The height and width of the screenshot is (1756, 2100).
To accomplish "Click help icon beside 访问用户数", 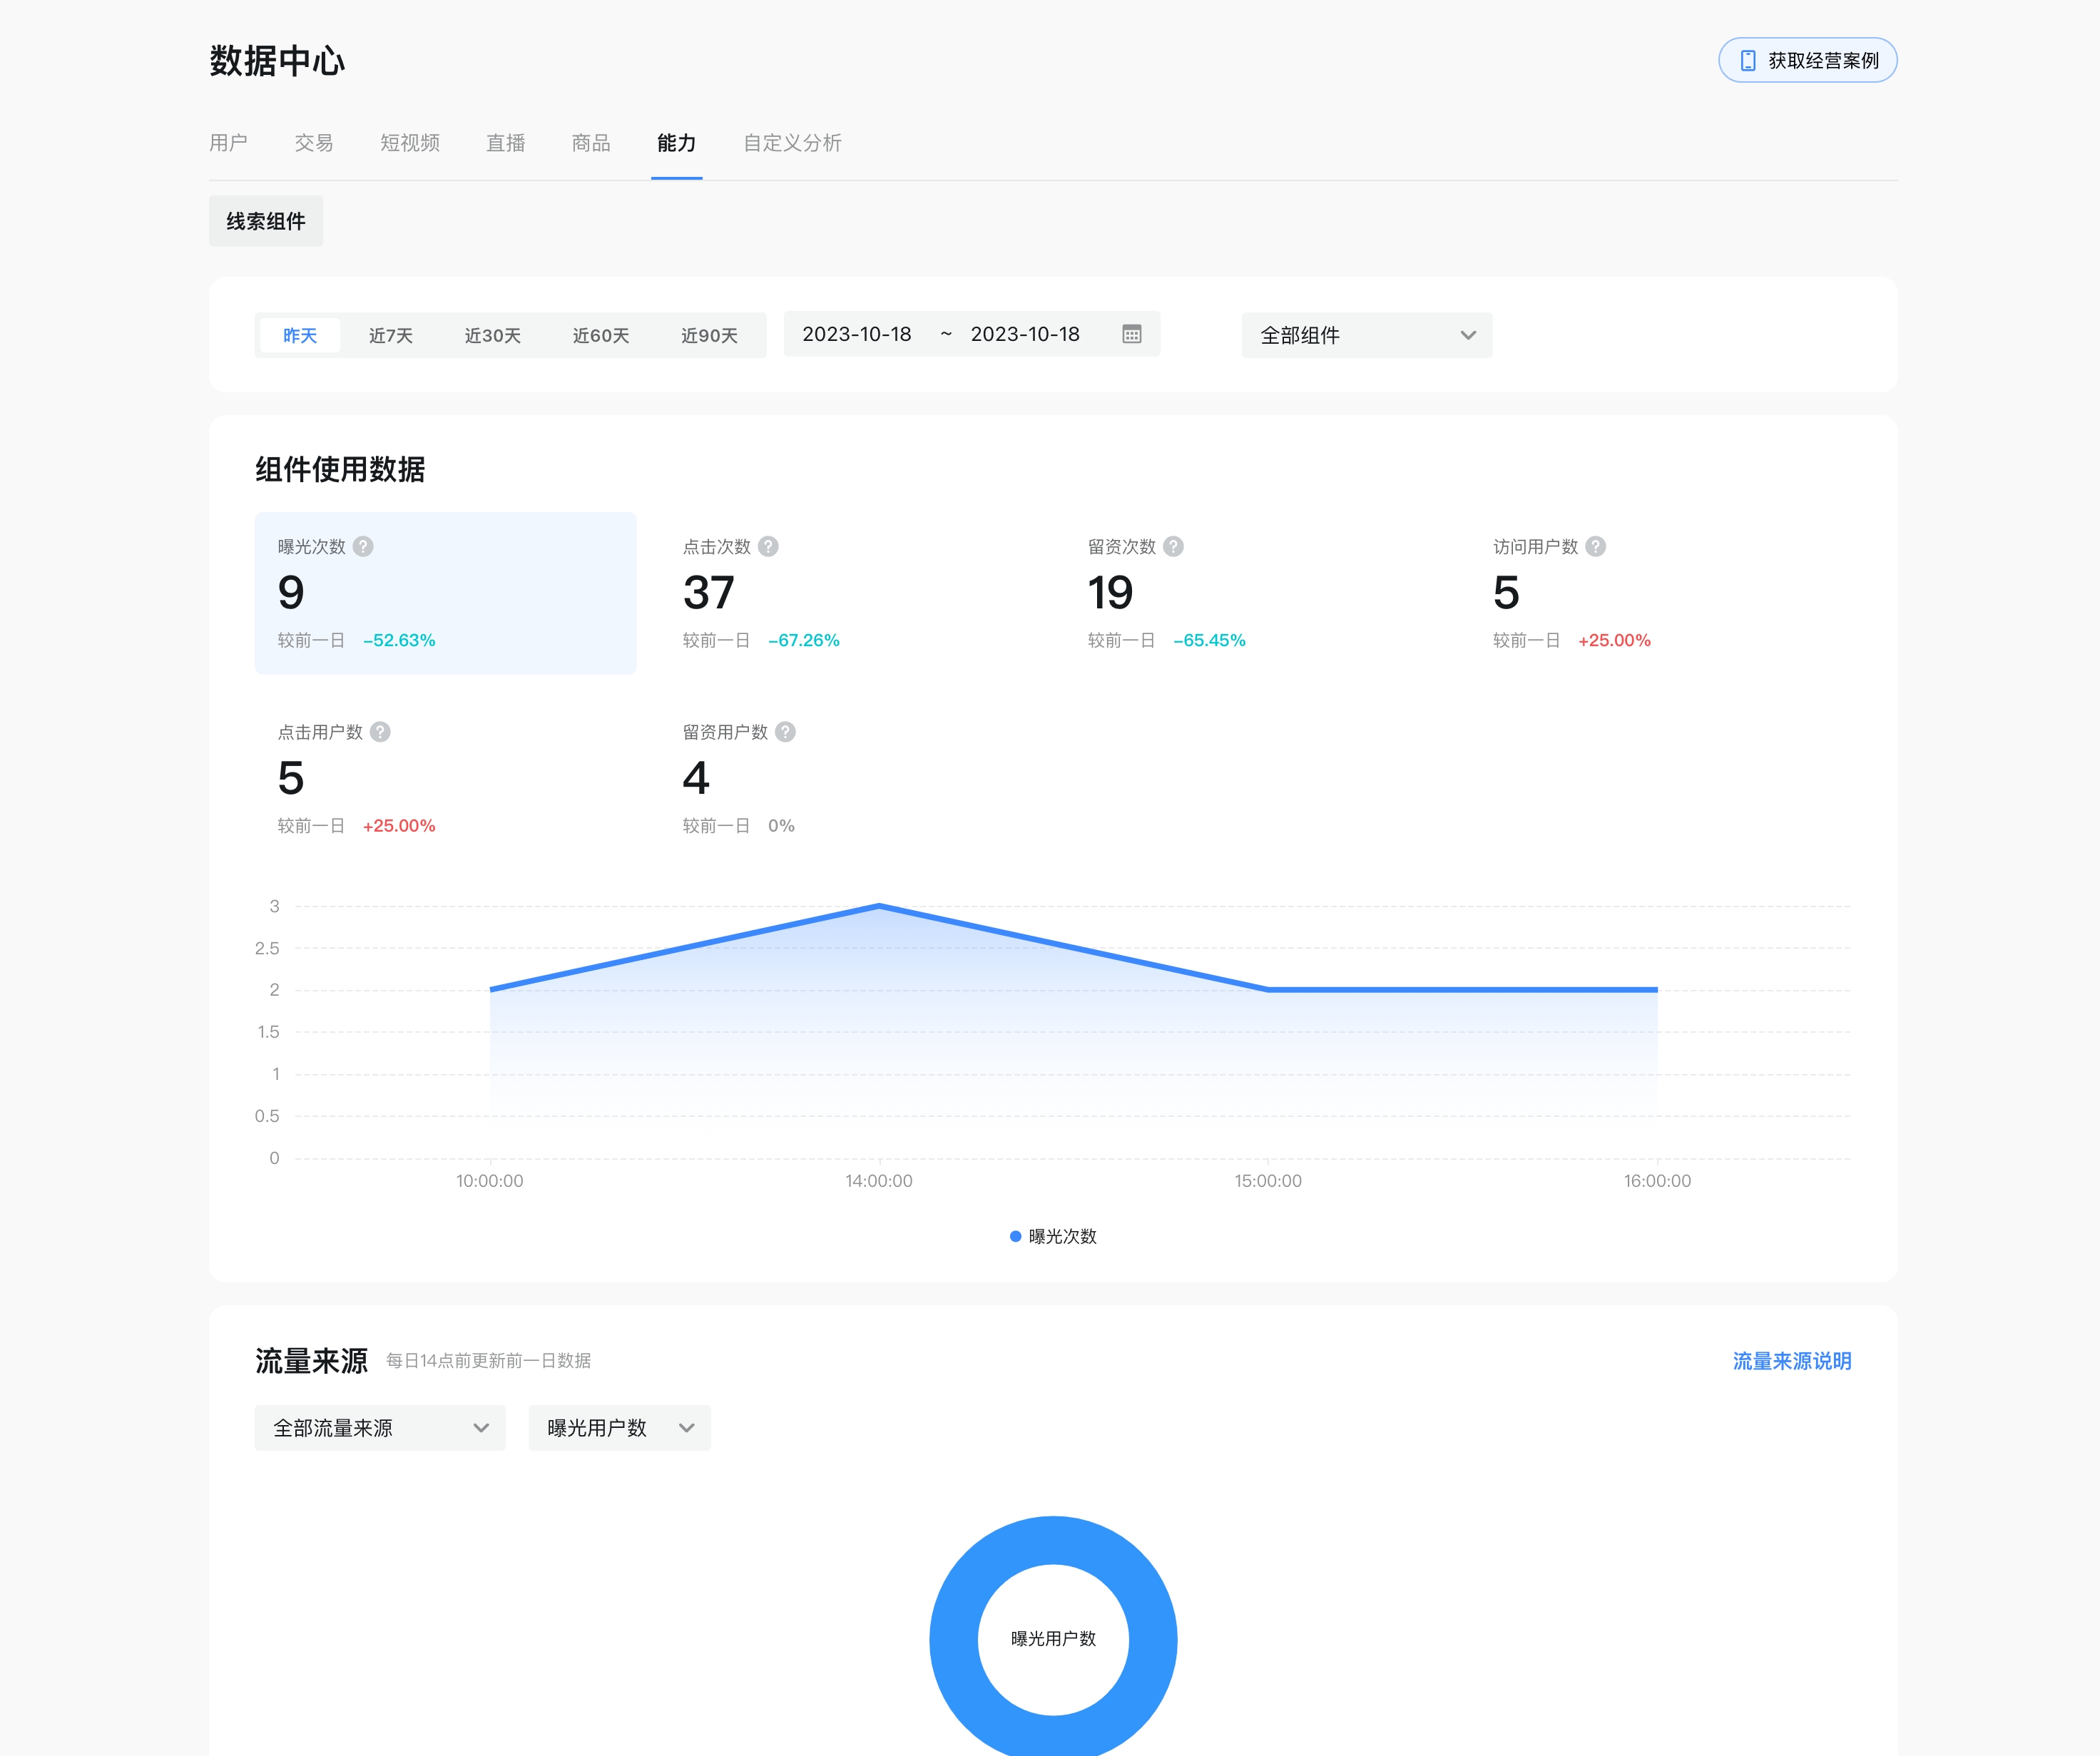I will (1596, 546).
